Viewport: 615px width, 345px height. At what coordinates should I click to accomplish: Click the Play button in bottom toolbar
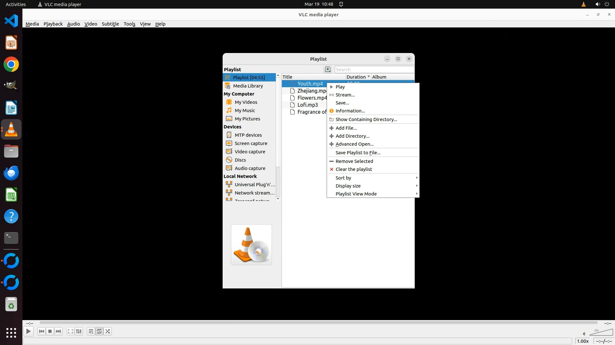[x=28, y=331]
